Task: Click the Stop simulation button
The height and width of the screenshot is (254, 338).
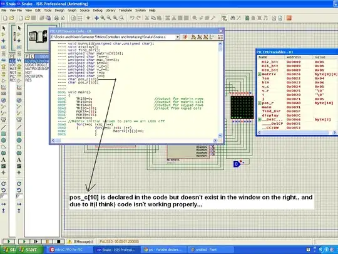Action: click(x=59, y=241)
